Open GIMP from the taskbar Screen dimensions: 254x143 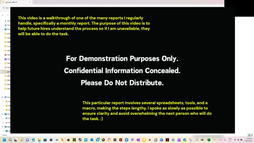click(x=202, y=140)
